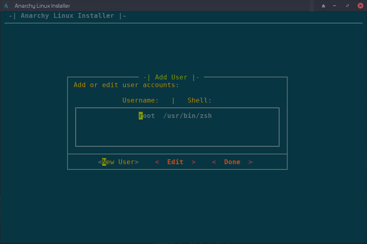The height and width of the screenshot is (244, 367).
Task: Click the Shell: column header
Action: pos(199,100)
